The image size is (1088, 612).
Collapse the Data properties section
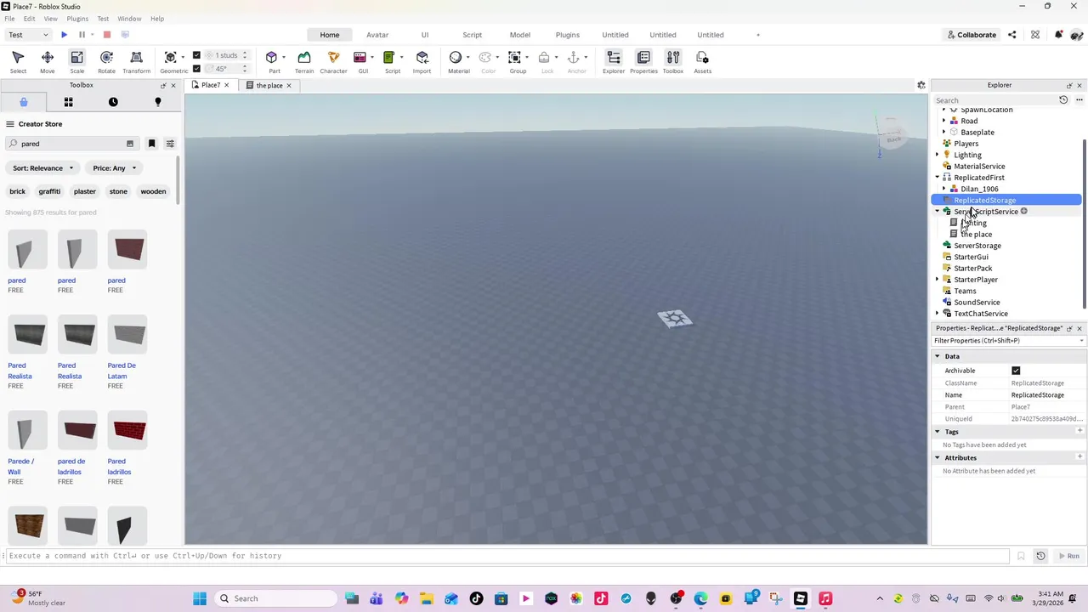(x=938, y=356)
